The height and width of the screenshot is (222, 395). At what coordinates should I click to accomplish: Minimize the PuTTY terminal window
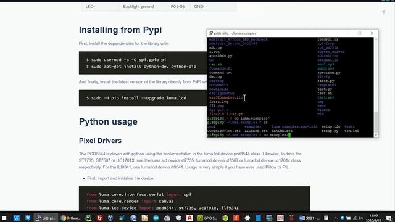tap(347, 33)
